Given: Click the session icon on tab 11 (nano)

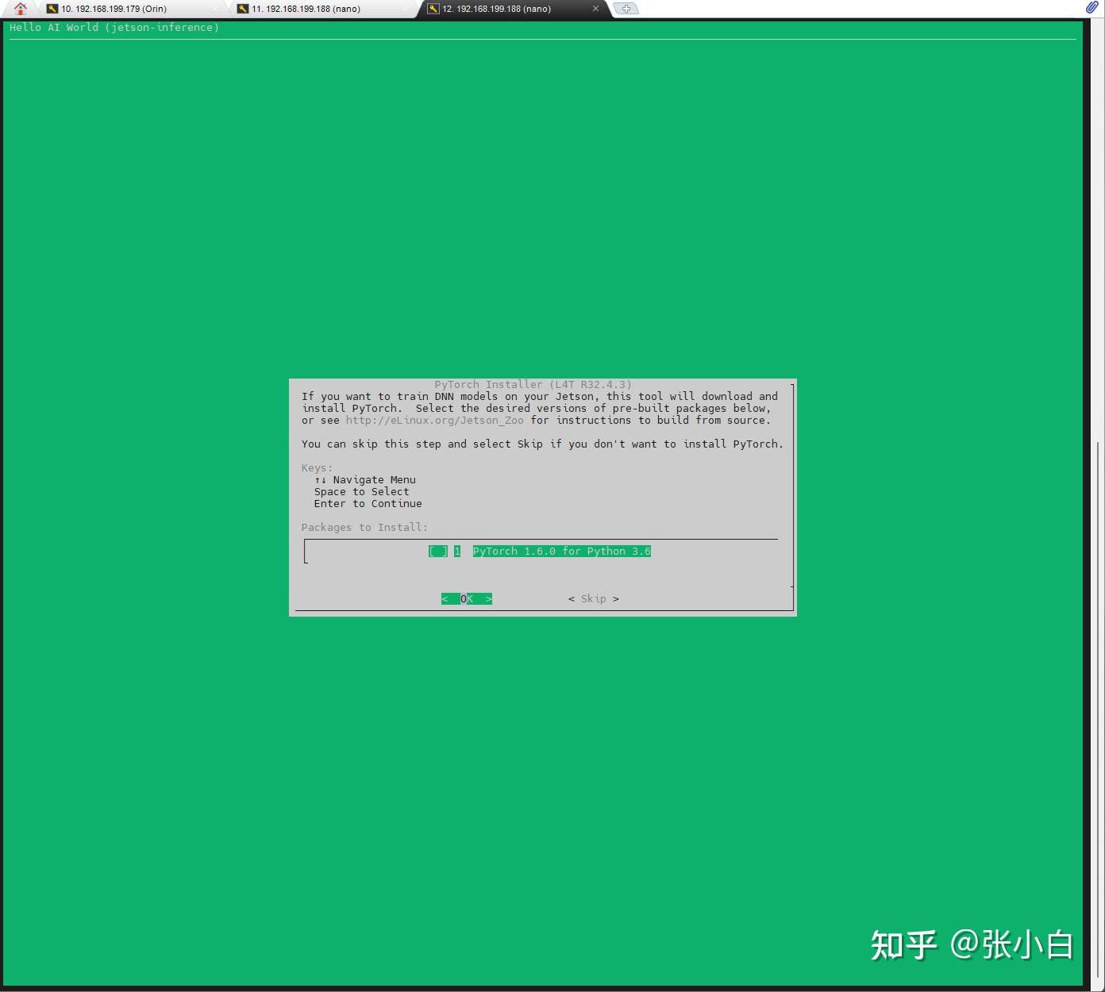Looking at the screenshot, I should (x=243, y=9).
